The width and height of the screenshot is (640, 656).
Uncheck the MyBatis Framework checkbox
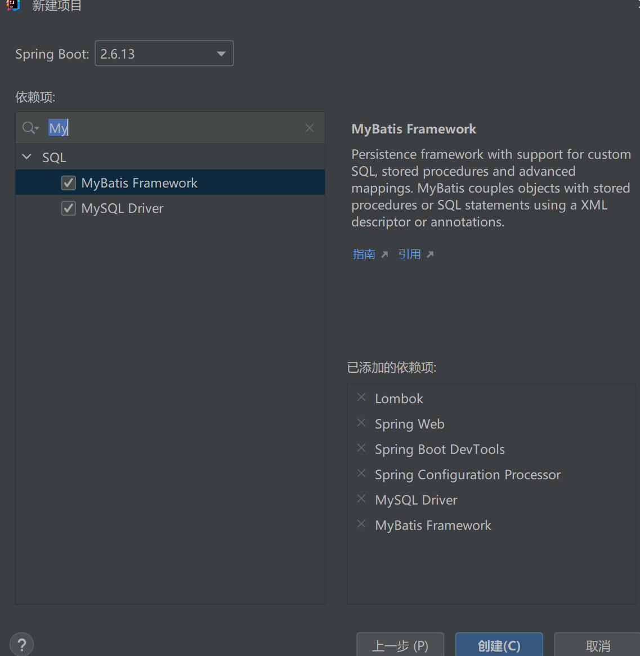pyautogui.click(x=69, y=183)
